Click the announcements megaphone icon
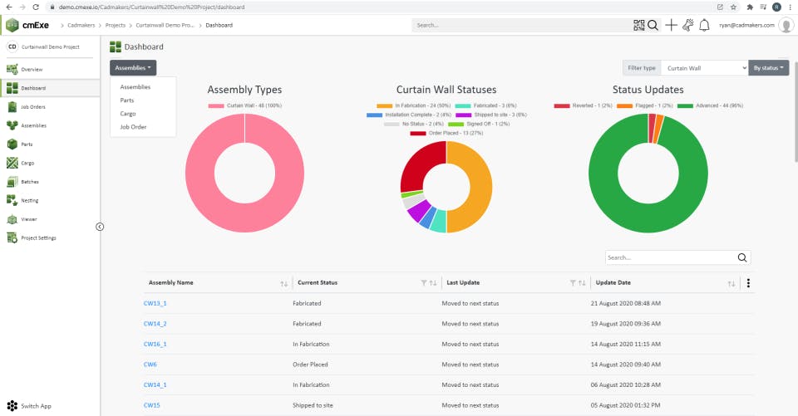This screenshot has height=416, width=798. click(x=687, y=25)
